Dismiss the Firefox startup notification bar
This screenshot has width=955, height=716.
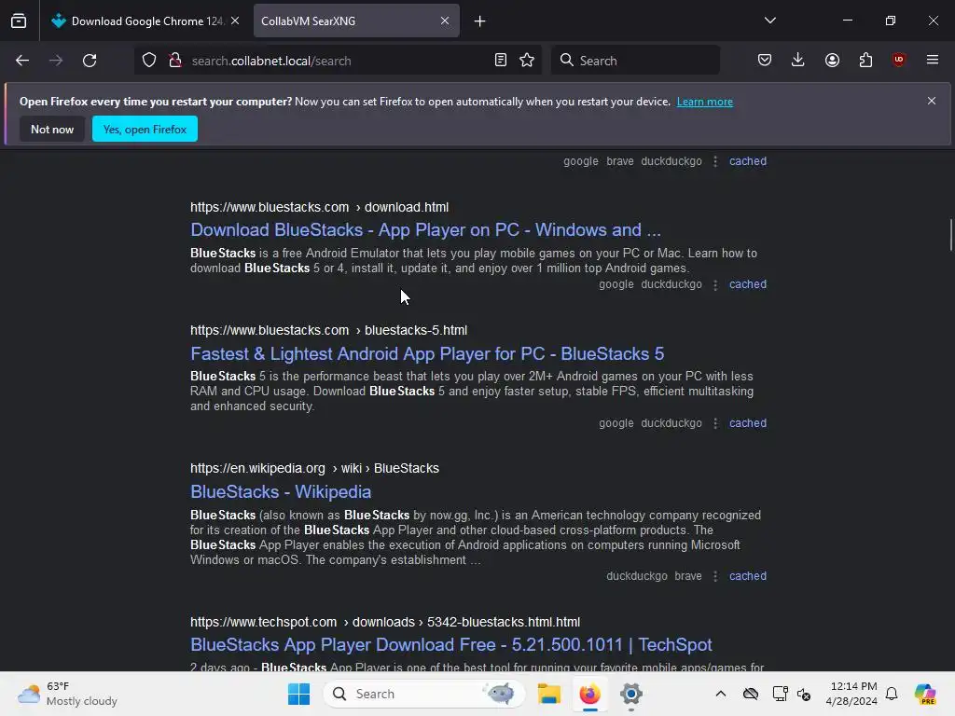pos(932,101)
